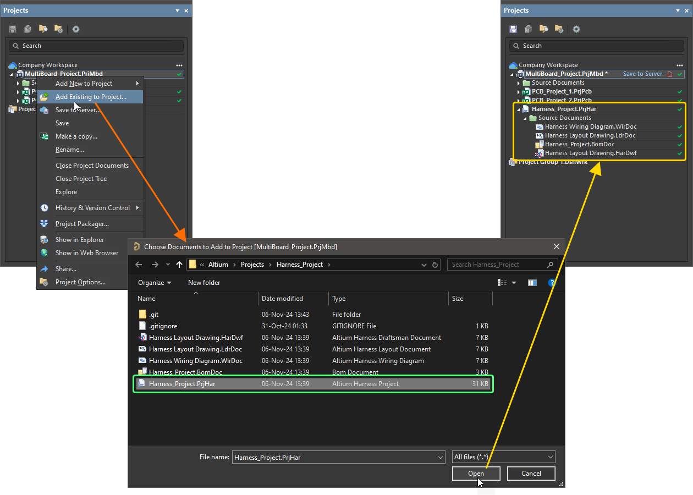
Task: Click open project folder icon in left panel
Action: pos(43,29)
